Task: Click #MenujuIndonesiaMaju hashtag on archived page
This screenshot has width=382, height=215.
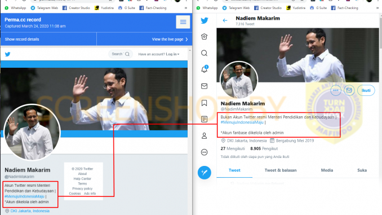Action: (24, 196)
